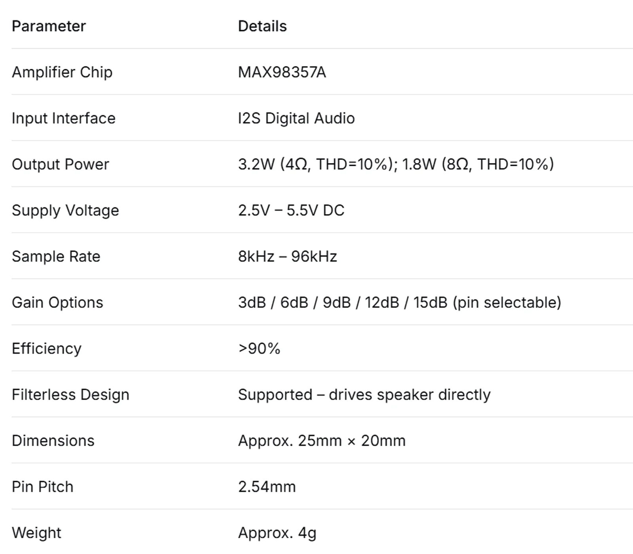
Task: Select the MAX98357A chip value
Action: pos(282,72)
